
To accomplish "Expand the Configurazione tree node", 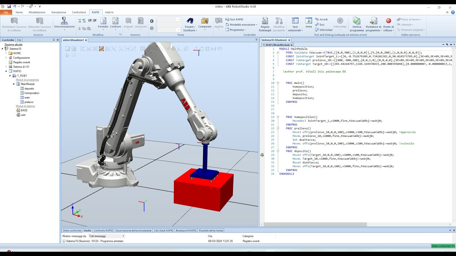I will click(x=6, y=58).
